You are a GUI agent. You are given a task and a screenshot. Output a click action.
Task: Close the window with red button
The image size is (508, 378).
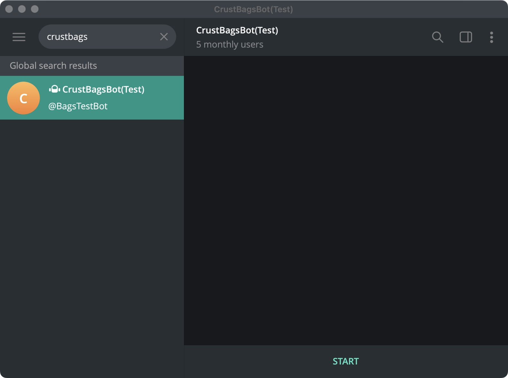(x=9, y=9)
